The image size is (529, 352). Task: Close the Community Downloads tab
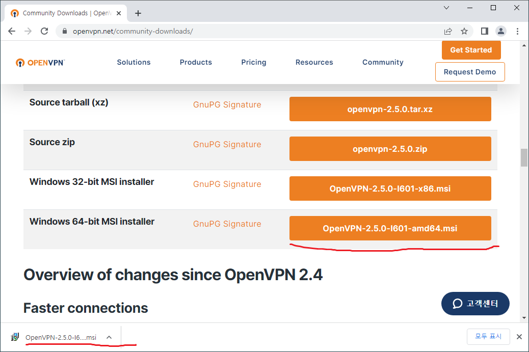(119, 13)
